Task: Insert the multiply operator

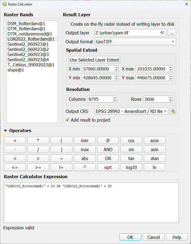Action: 38,141
